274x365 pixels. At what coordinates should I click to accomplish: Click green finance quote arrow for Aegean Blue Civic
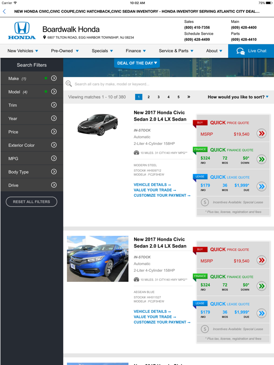click(262, 286)
